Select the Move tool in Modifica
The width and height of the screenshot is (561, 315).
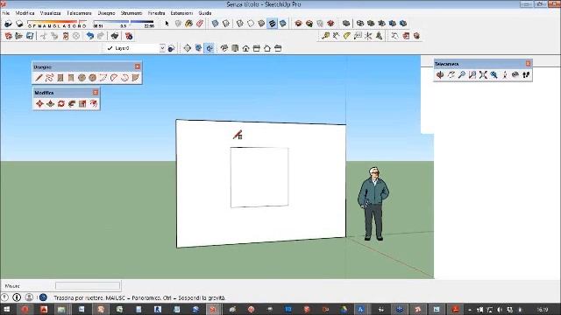(x=39, y=103)
